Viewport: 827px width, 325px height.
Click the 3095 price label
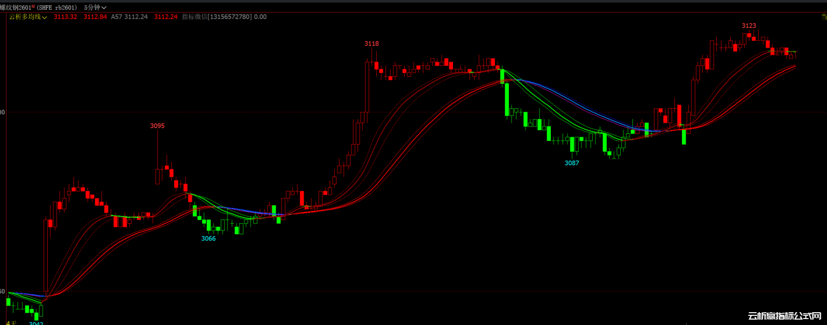click(x=157, y=126)
